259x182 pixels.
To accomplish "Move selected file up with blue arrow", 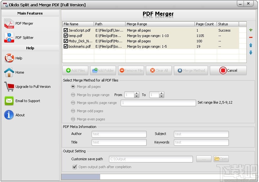I will pyautogui.click(x=250, y=45).
